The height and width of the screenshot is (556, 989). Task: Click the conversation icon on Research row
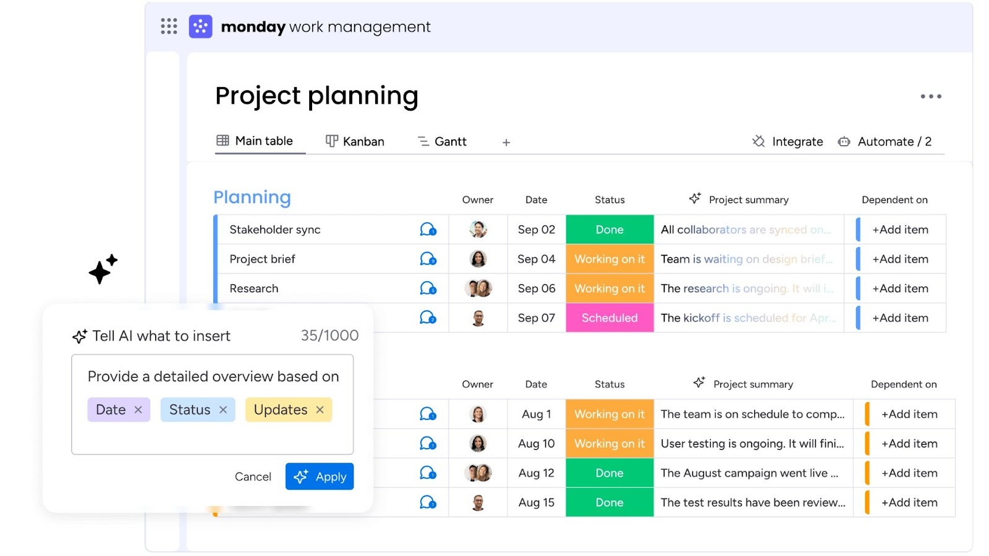[x=427, y=288]
